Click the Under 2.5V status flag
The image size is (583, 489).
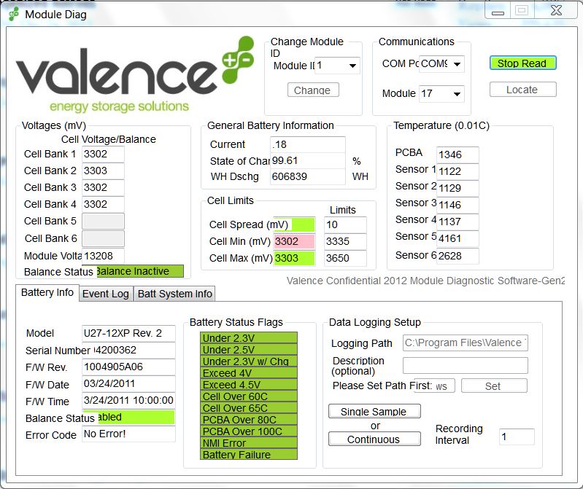(249, 349)
